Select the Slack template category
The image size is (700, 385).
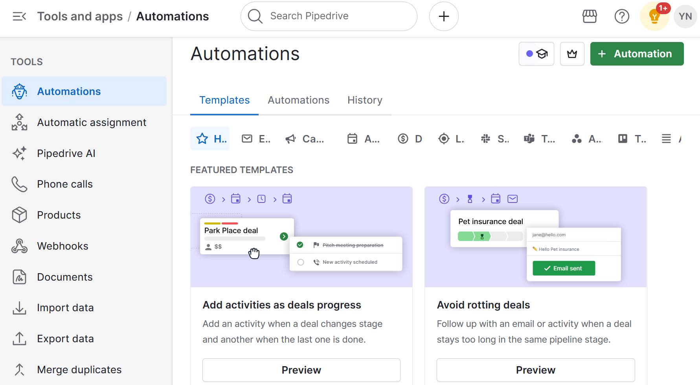(x=495, y=139)
